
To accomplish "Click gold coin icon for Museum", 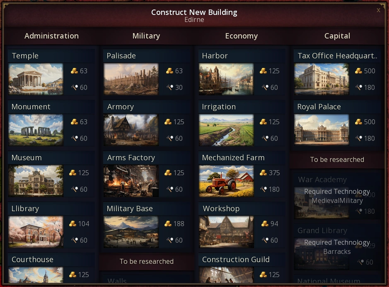I will click(72, 173).
